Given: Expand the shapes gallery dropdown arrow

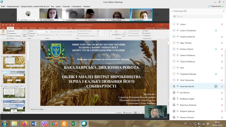Looking at the screenshot, I should tap(111, 36).
